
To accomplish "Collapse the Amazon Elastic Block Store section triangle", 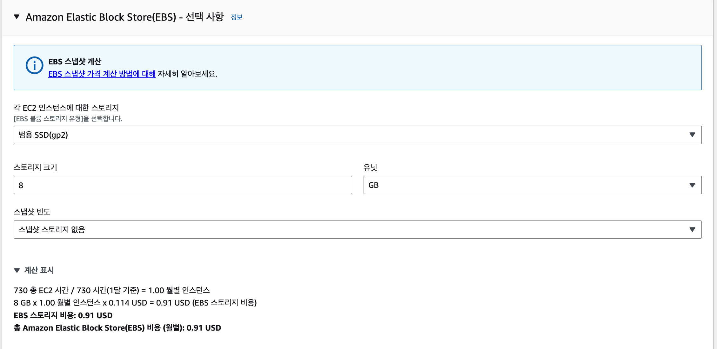I will pos(17,17).
